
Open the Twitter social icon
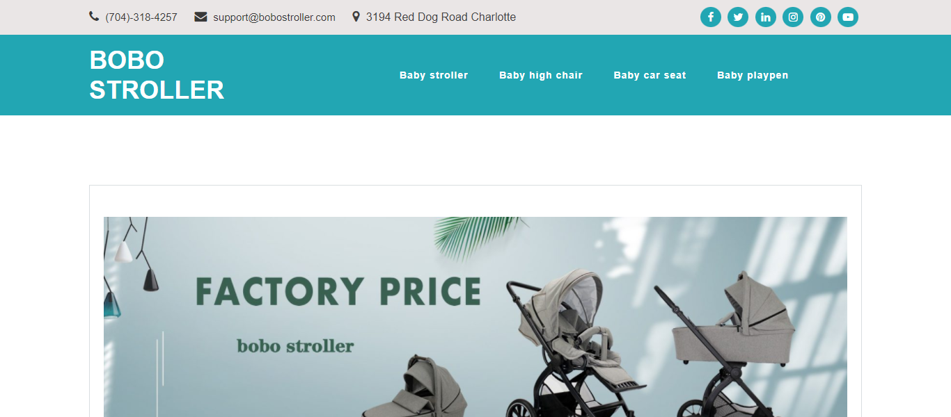tap(738, 17)
